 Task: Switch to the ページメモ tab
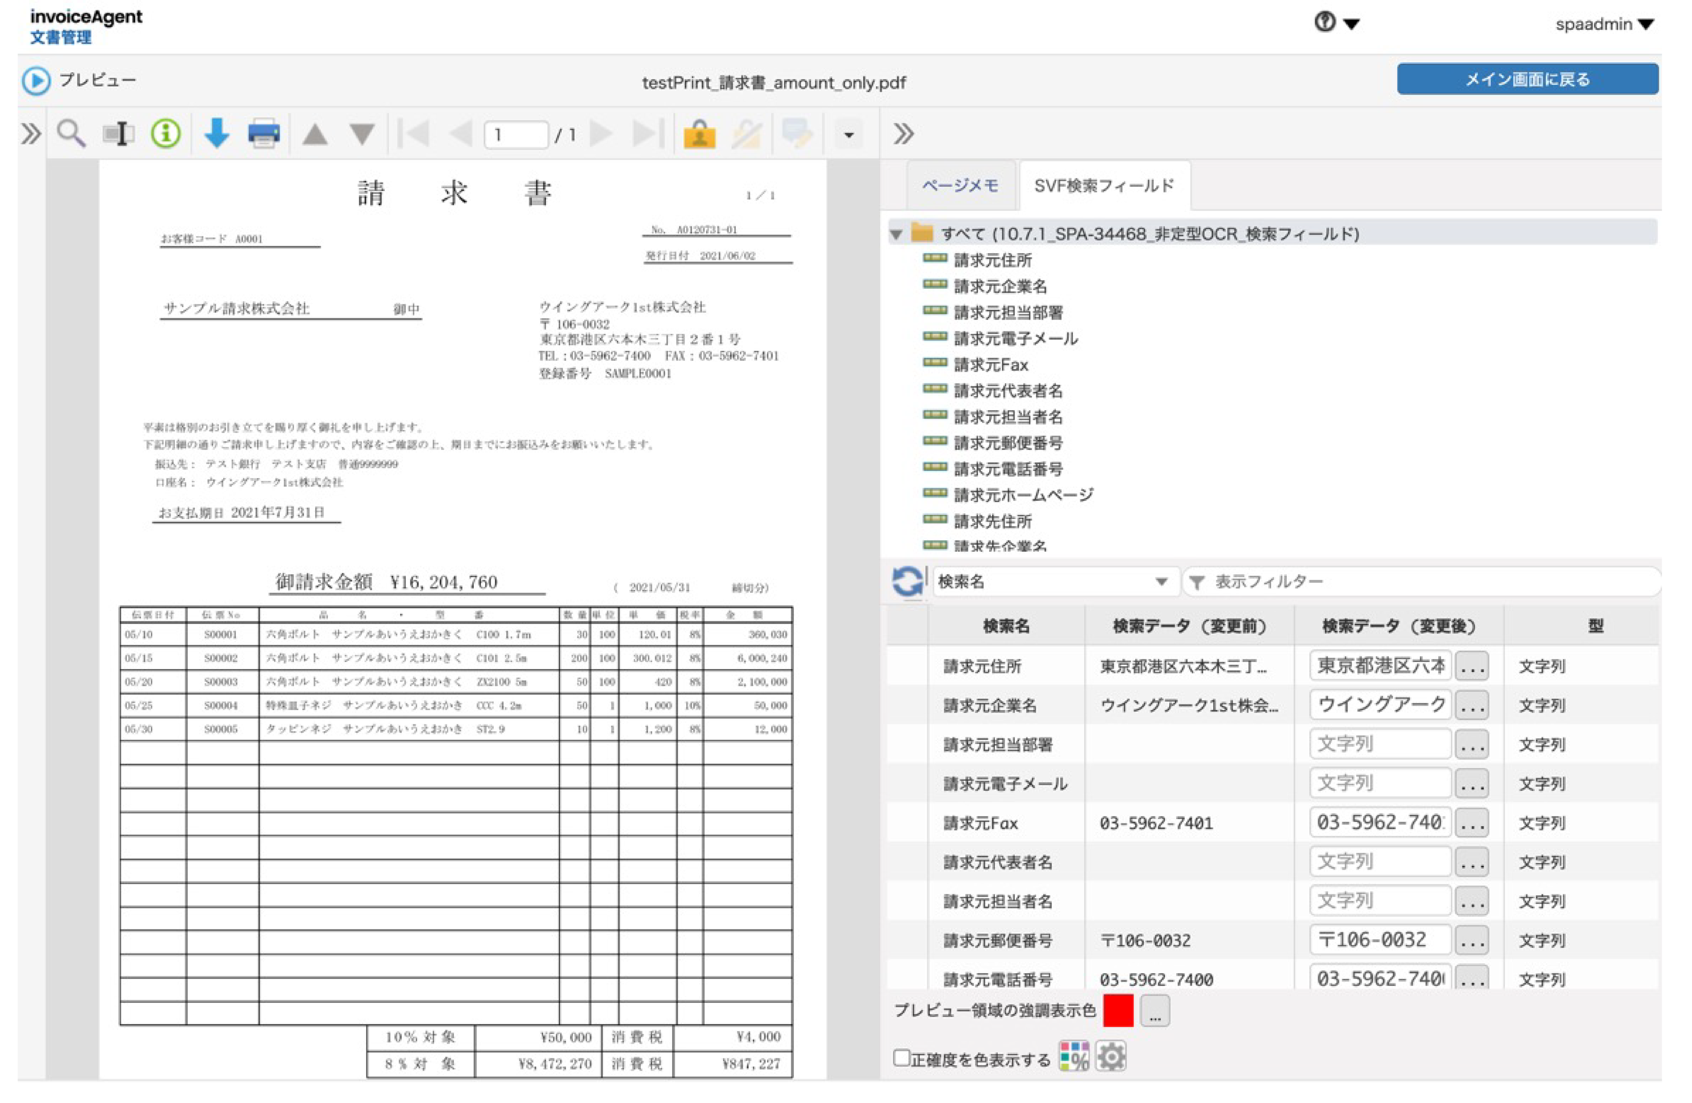pyautogui.click(x=961, y=186)
